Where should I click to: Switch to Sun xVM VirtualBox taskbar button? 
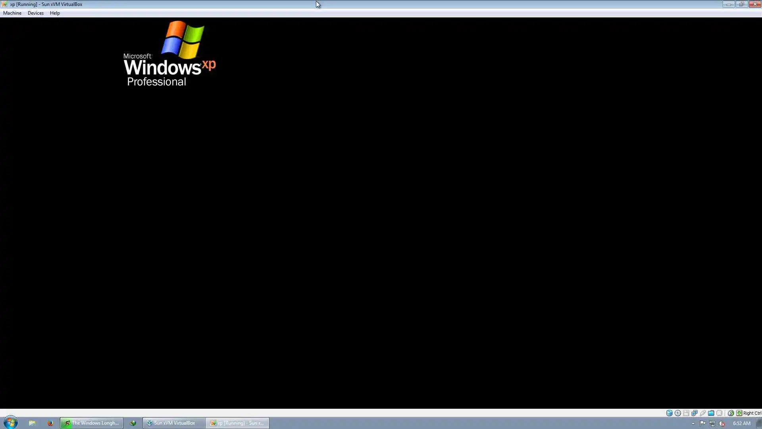[174, 423]
